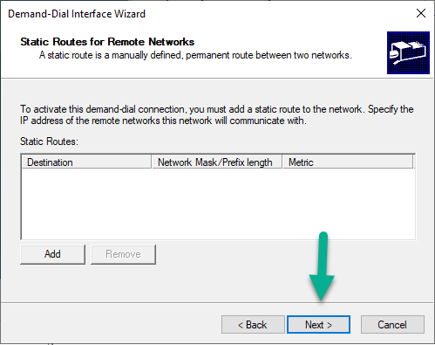Viewport: 435px width, 345px height.
Task: Click the 'Static Routes:' label
Action: 49,141
